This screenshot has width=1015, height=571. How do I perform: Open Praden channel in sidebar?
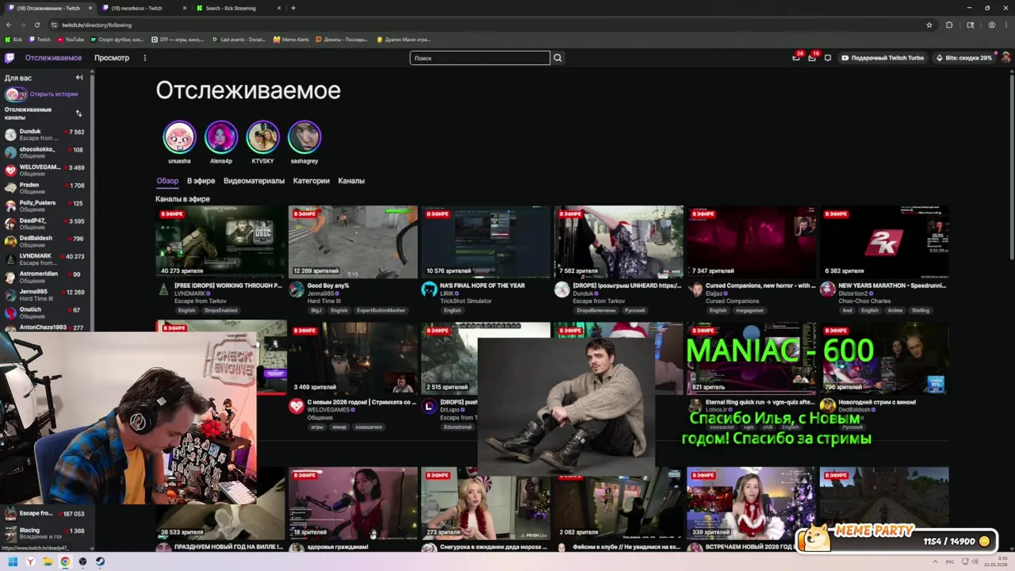pyautogui.click(x=44, y=188)
